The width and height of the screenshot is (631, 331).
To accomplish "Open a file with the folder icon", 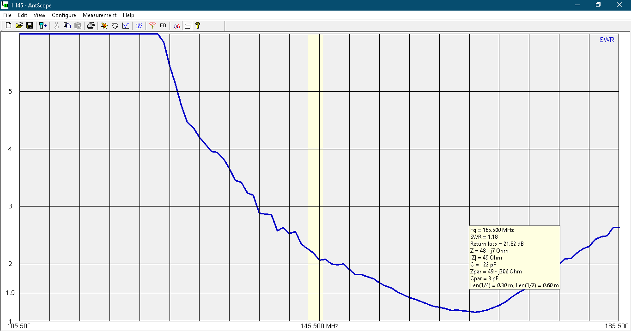I will pyautogui.click(x=19, y=26).
